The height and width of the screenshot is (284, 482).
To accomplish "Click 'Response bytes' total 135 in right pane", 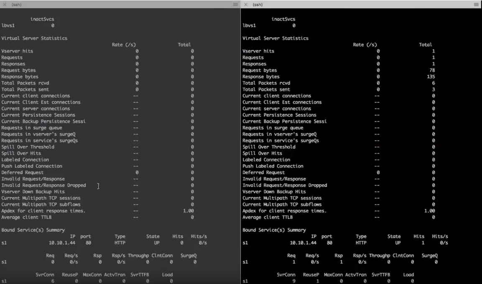I will click(431, 77).
